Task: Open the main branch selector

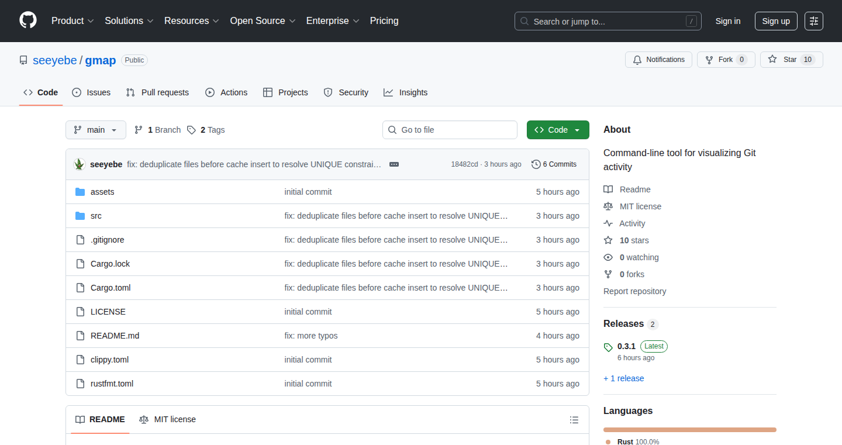Action: [x=96, y=130]
